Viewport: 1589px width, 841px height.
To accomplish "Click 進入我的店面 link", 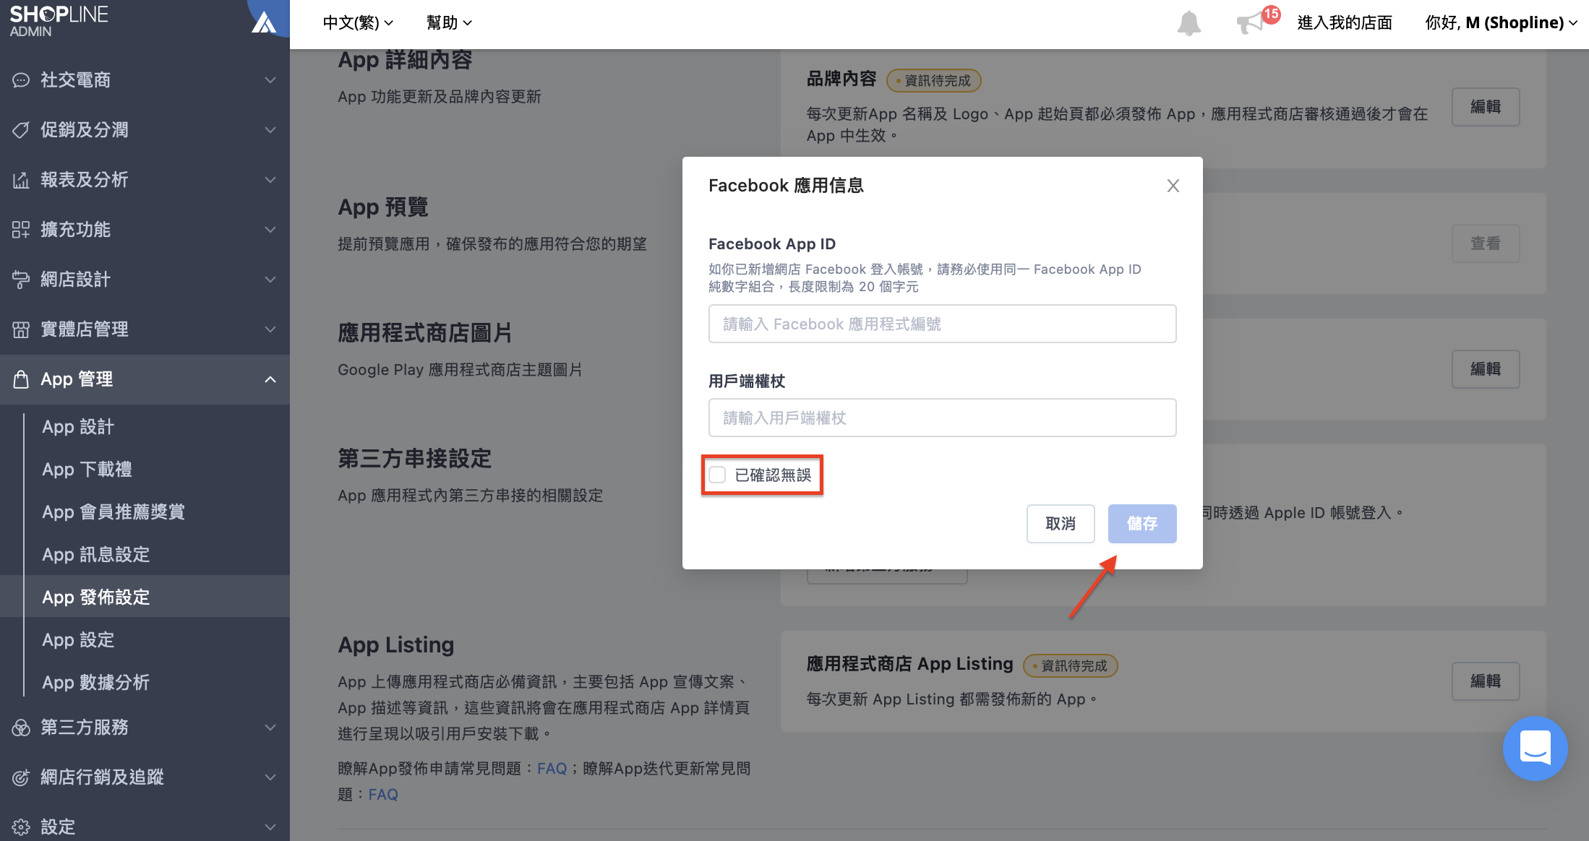I will (1345, 23).
